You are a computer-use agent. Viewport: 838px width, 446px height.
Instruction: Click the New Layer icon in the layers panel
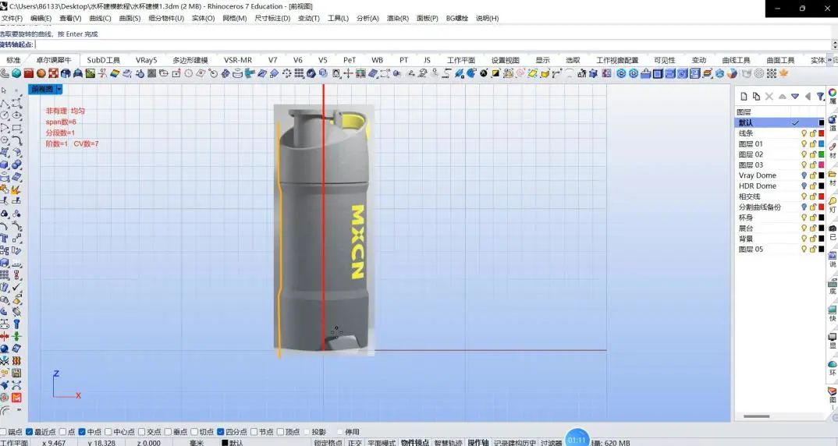pos(744,96)
